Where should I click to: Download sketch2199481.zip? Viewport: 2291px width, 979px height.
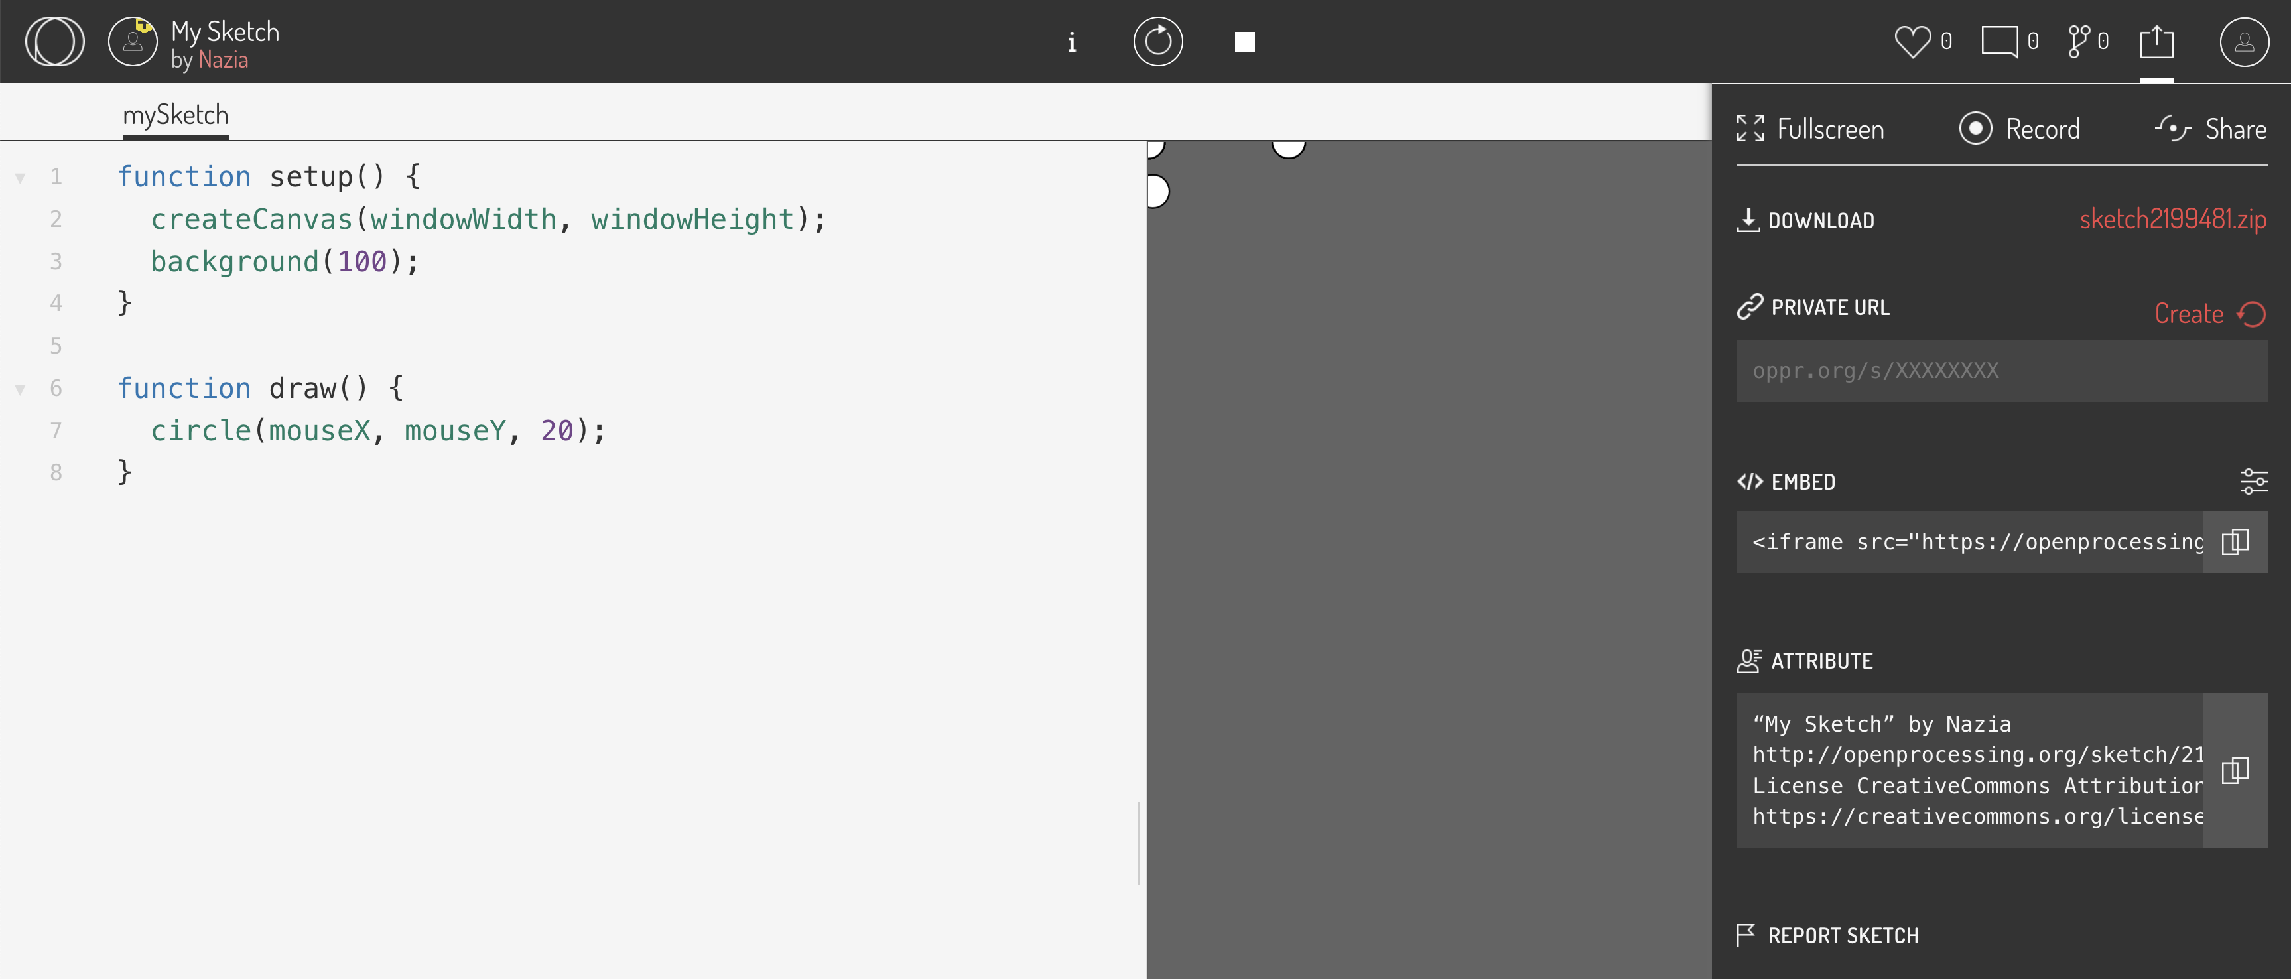pos(2173,220)
